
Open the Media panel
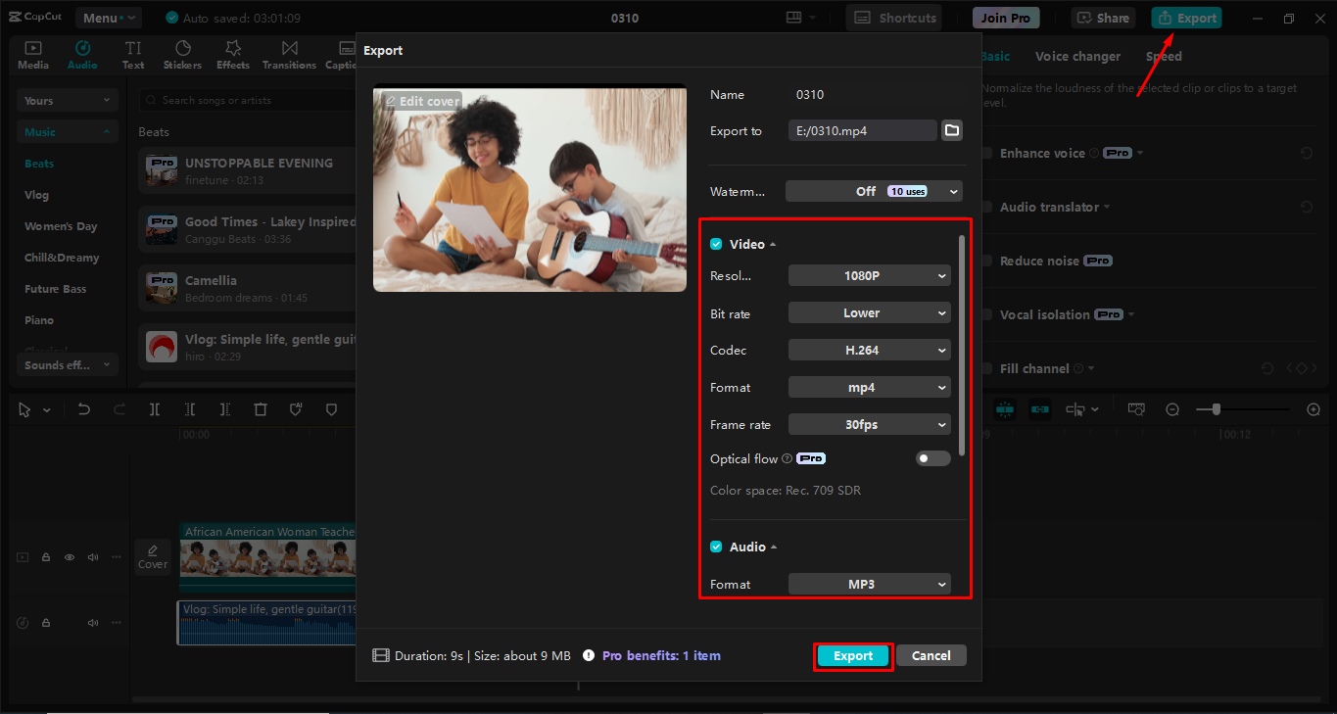[x=32, y=55]
